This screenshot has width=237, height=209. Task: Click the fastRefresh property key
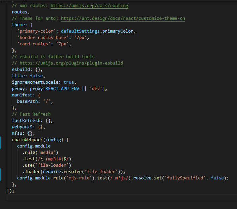click(26, 121)
